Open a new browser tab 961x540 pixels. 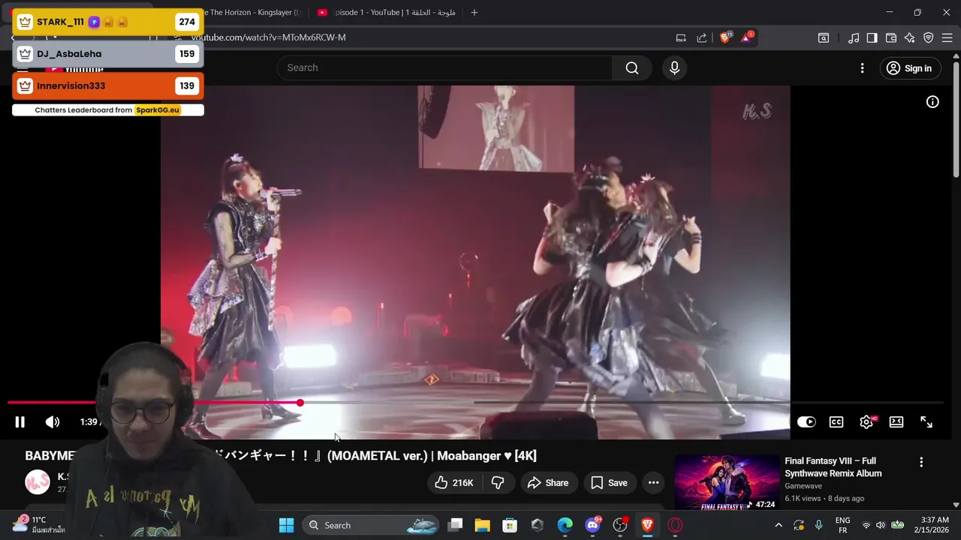coord(474,13)
